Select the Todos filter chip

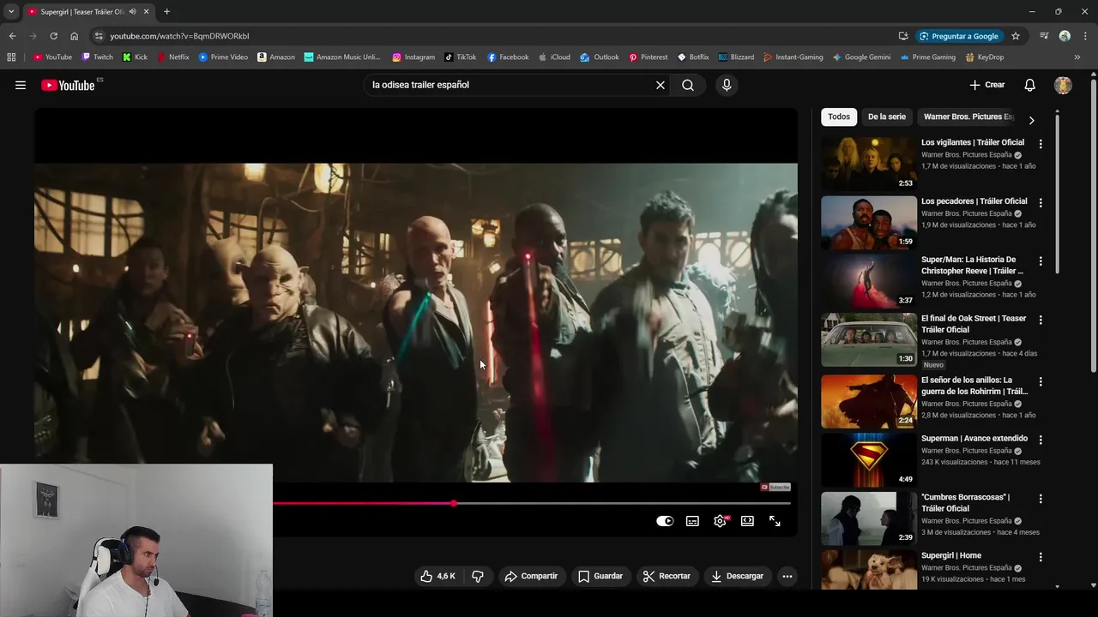(839, 117)
